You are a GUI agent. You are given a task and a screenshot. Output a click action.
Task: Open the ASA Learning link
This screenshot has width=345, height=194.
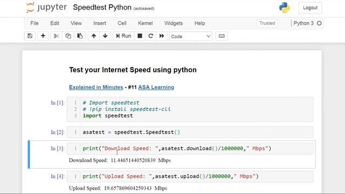pos(156,87)
